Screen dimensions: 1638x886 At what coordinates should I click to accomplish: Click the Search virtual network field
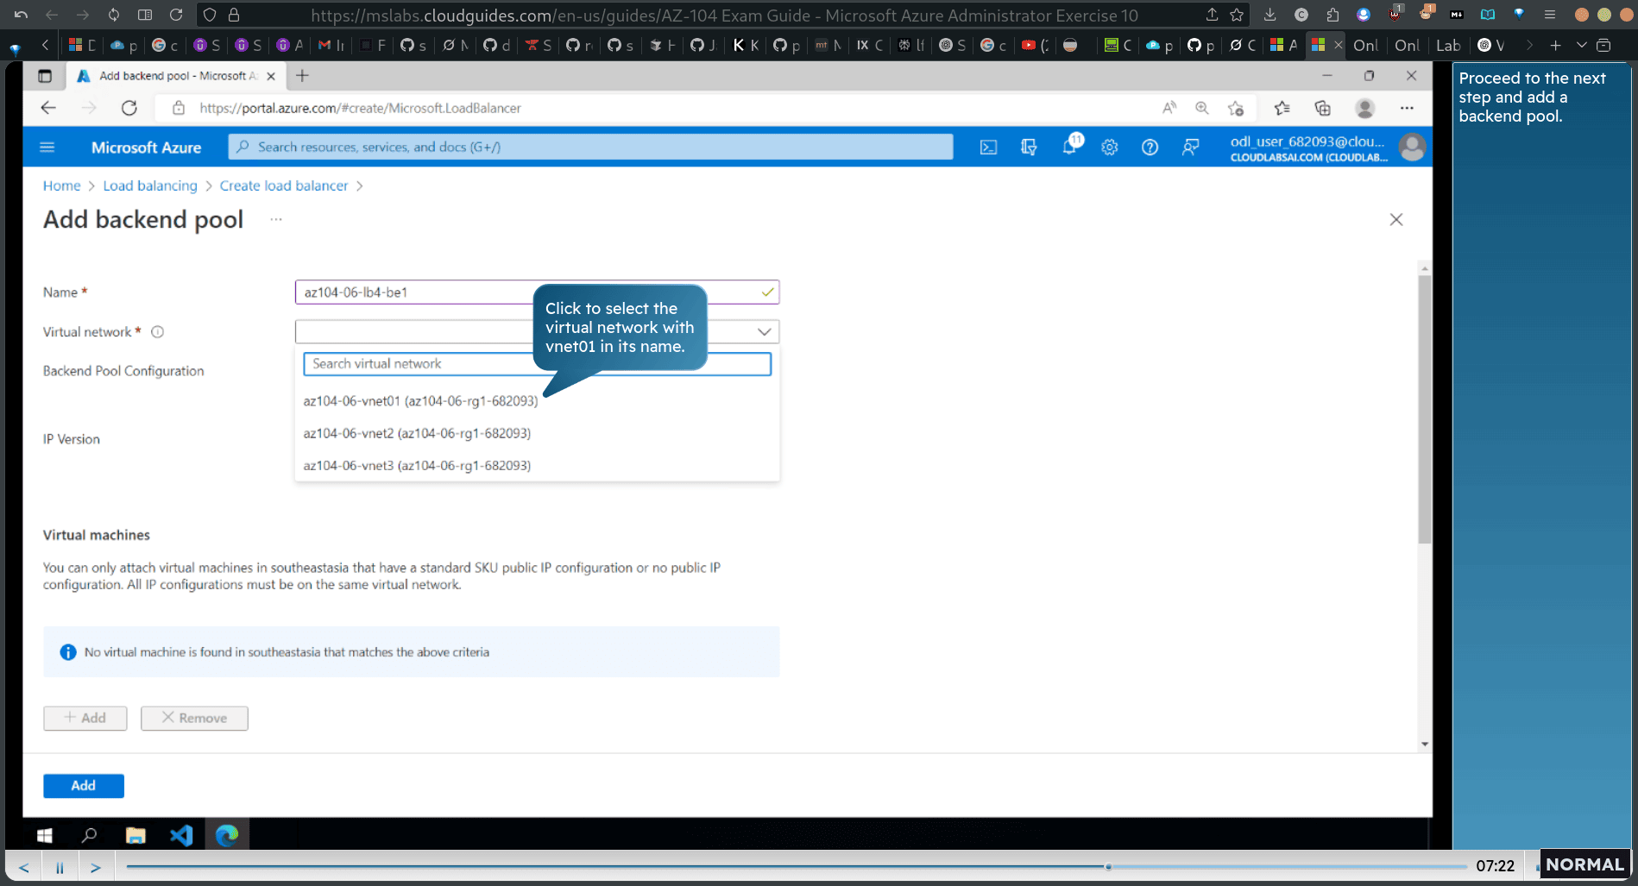(537, 364)
